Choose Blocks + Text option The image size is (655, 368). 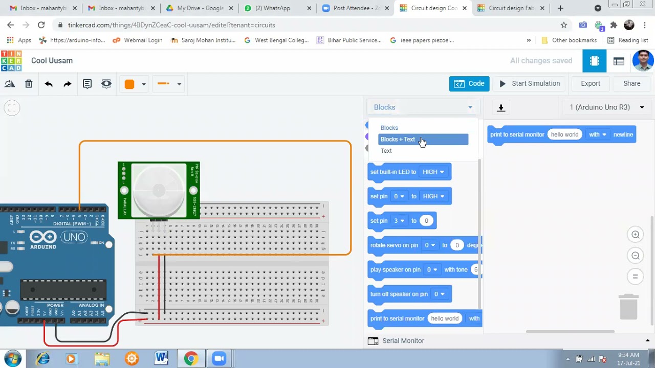coord(423,140)
